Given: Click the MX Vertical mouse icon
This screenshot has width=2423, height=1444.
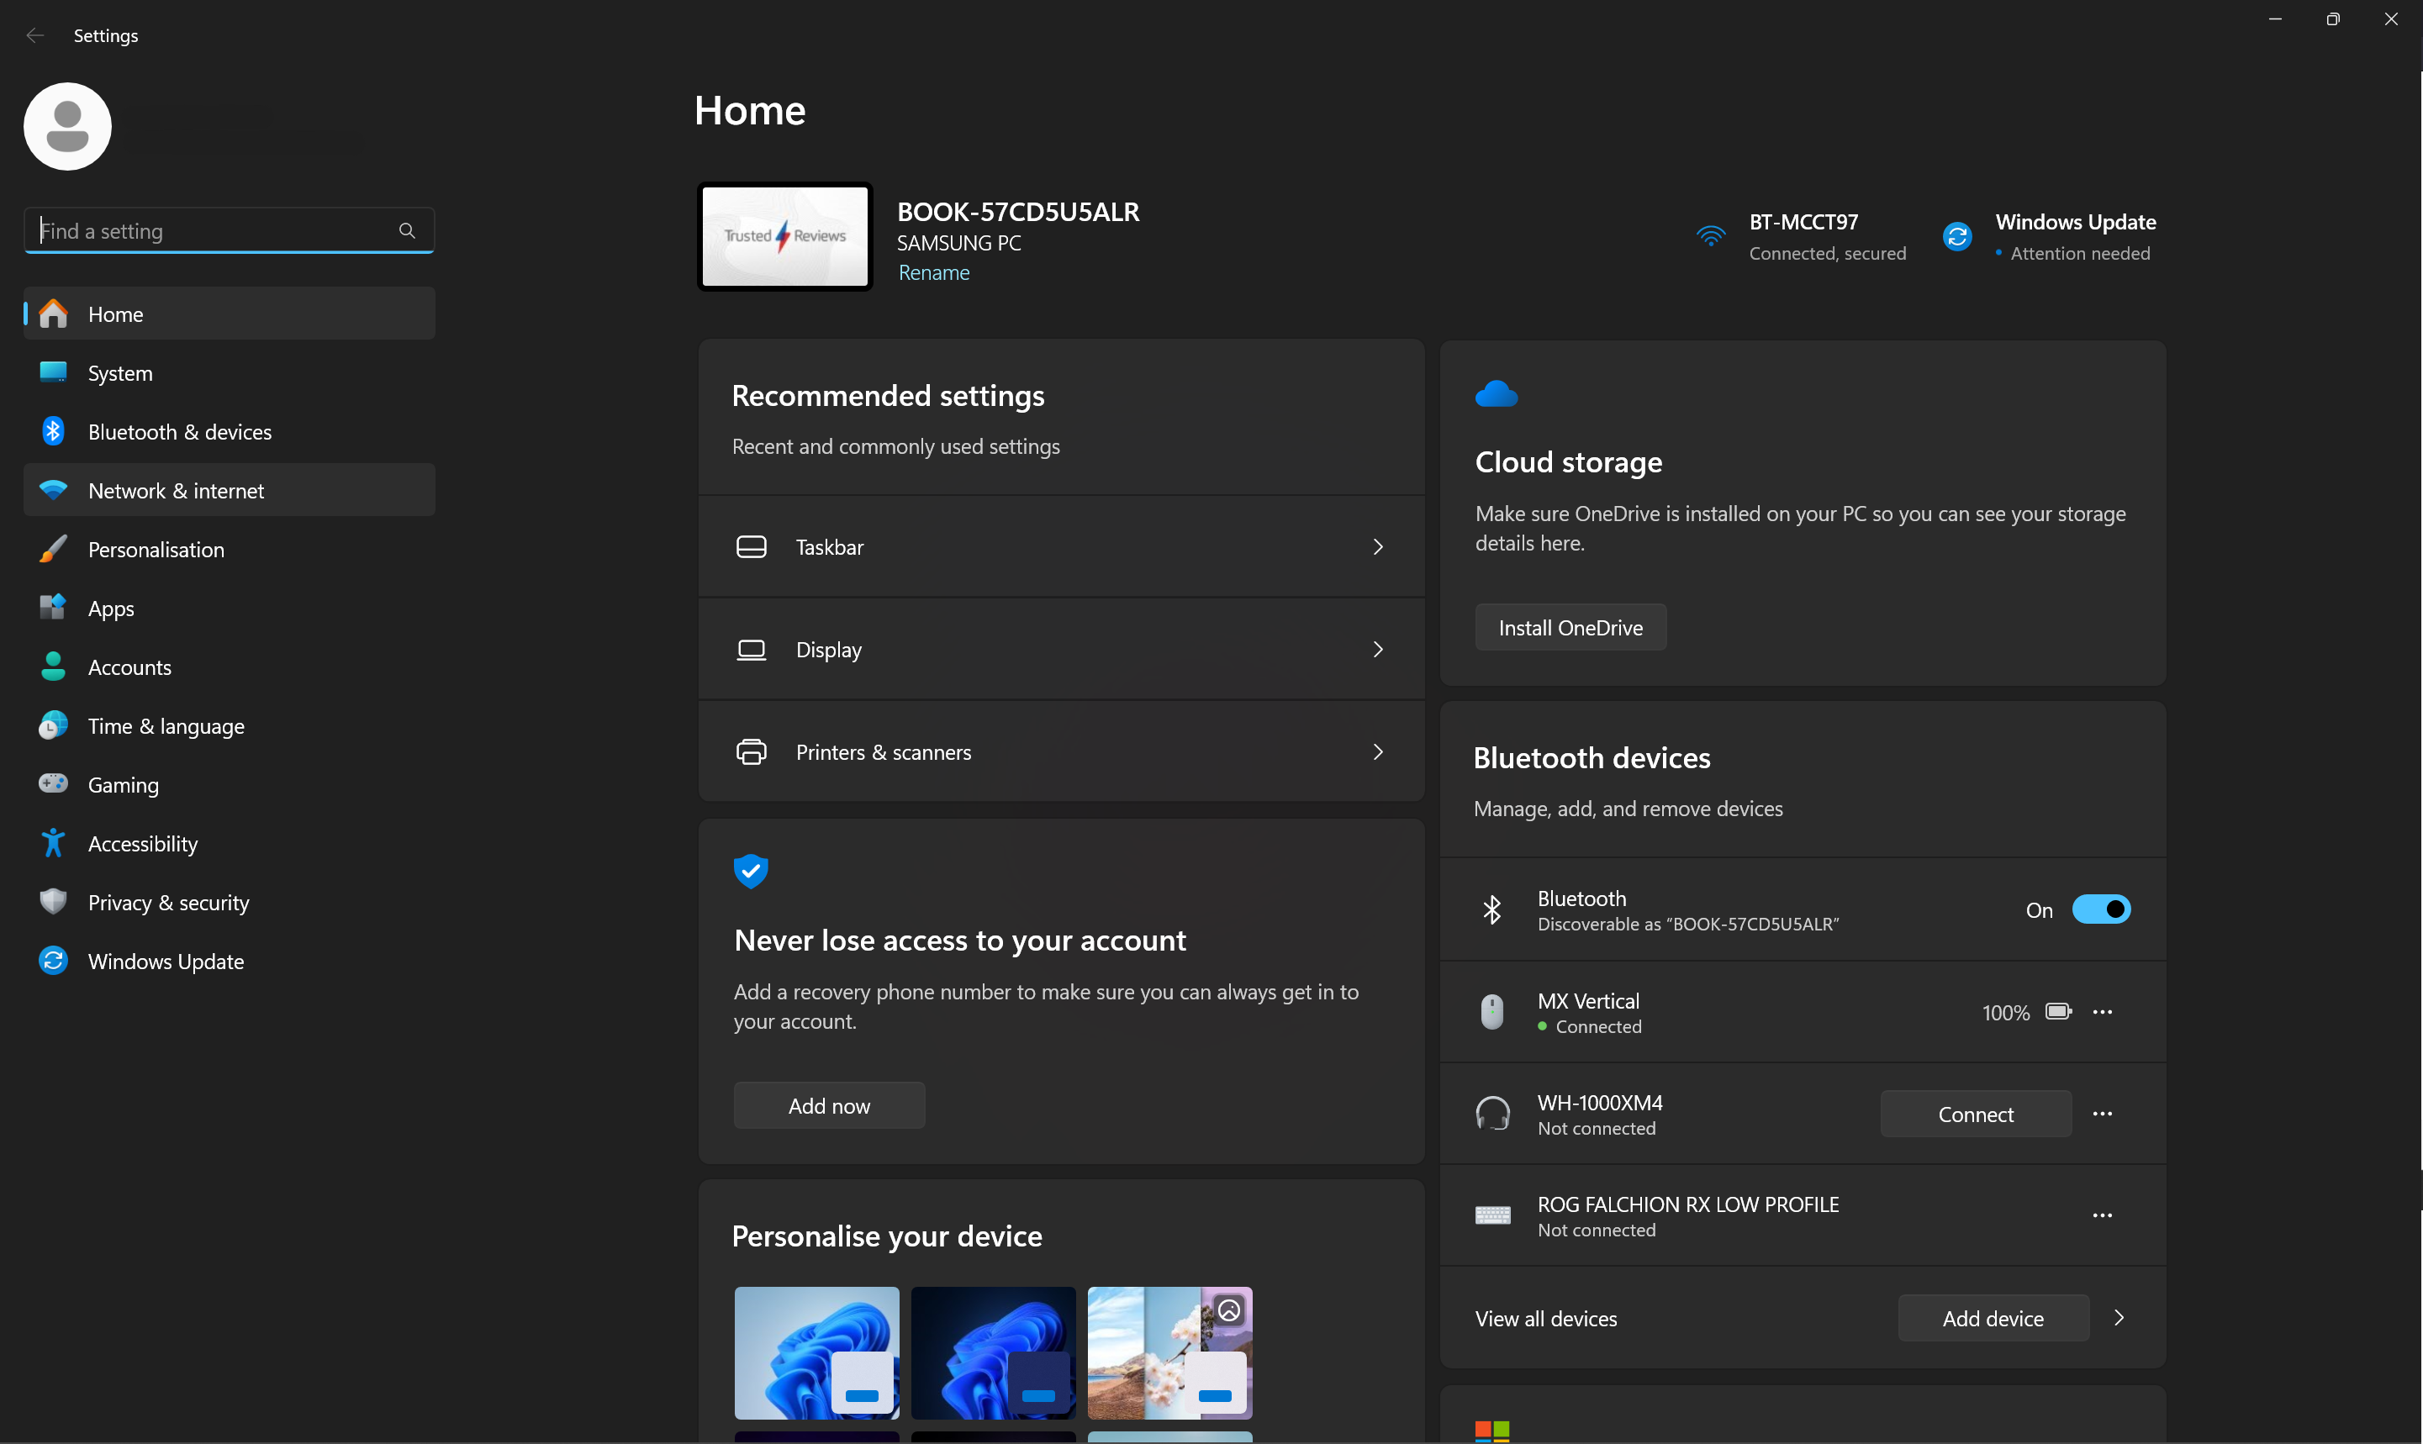Looking at the screenshot, I should click(1492, 1012).
